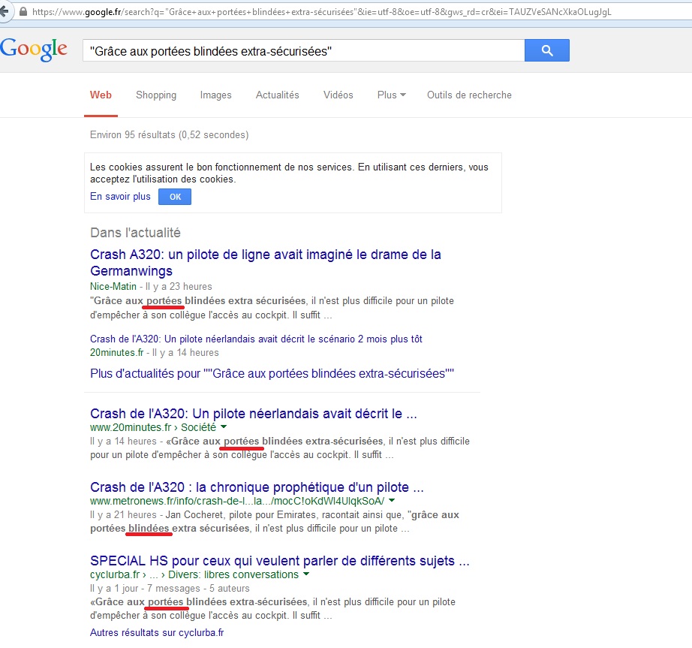Expand arrow next to cyclurba.fr breadcrumb
The width and height of the screenshot is (692, 648).
tap(306, 574)
